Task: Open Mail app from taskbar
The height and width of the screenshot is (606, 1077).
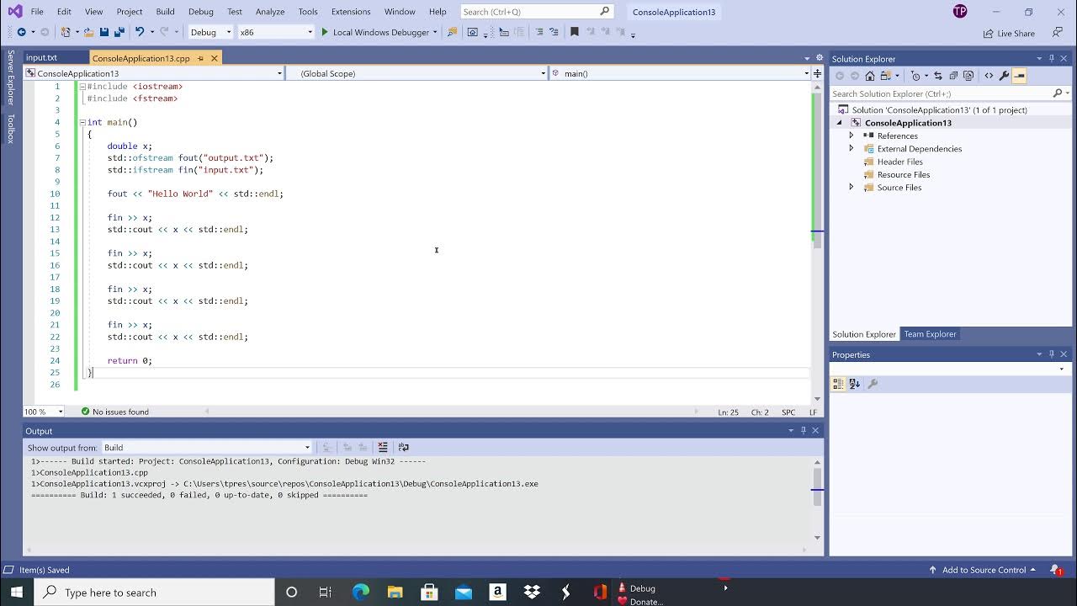Action: (x=464, y=593)
